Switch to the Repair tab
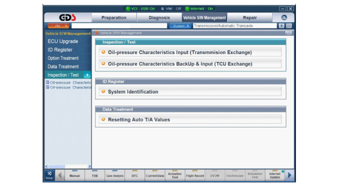Image resolution: width=339 pixels, height=186 pixels. 250,18
